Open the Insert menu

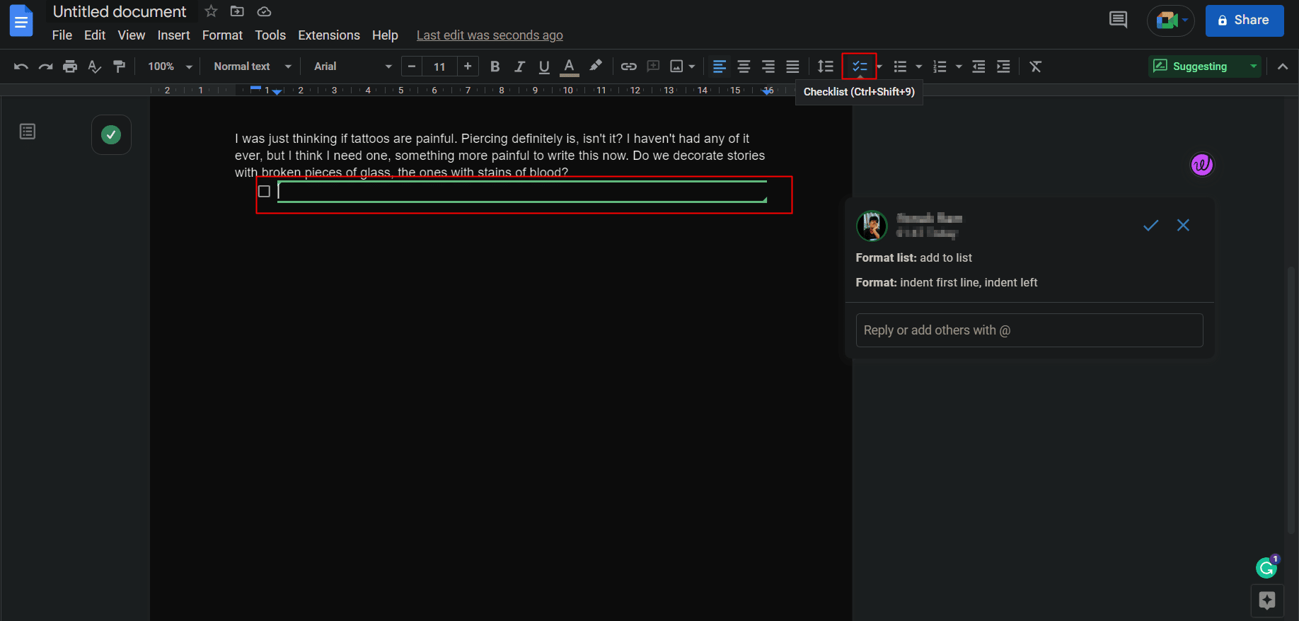click(174, 35)
